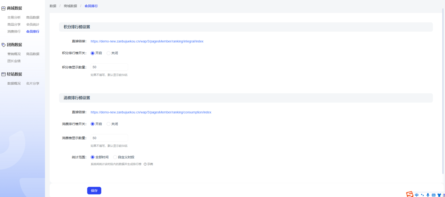The height and width of the screenshot is (197, 445).
Task: Open the integral ranking direct link
Action: tap(147, 41)
